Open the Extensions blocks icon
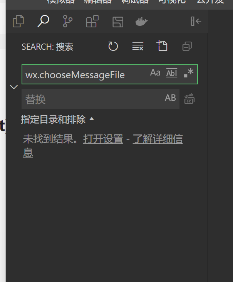This screenshot has height=282, width=233. pyautogui.click(x=92, y=21)
